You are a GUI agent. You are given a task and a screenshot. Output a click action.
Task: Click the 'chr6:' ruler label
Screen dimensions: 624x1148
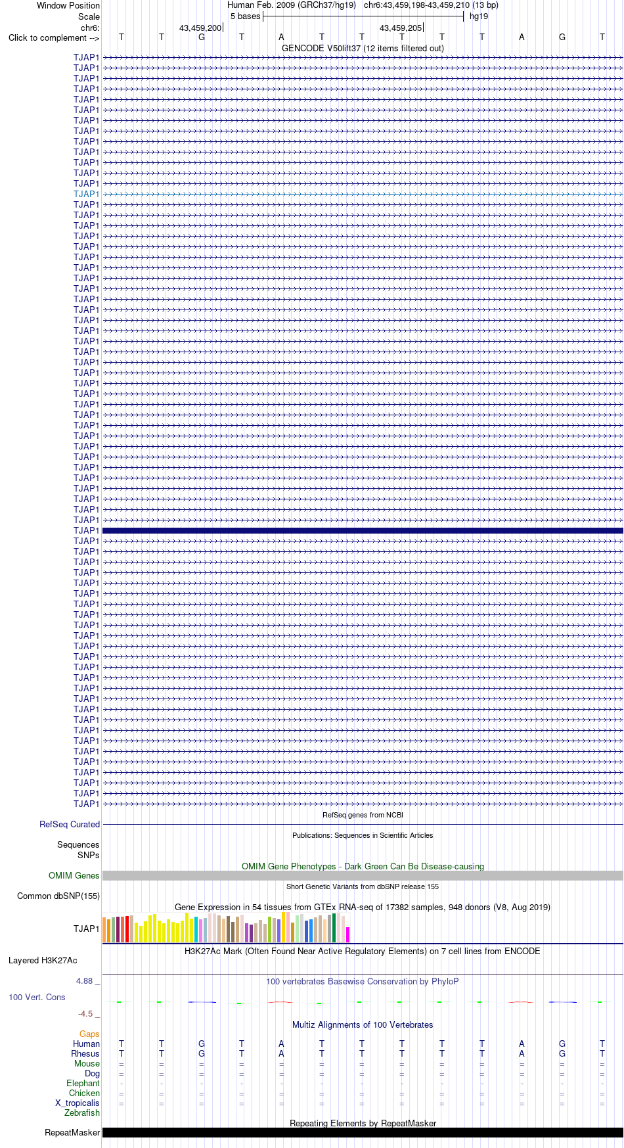90,28
